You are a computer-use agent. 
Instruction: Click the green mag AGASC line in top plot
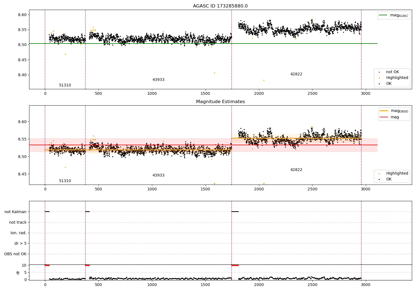click(203, 44)
